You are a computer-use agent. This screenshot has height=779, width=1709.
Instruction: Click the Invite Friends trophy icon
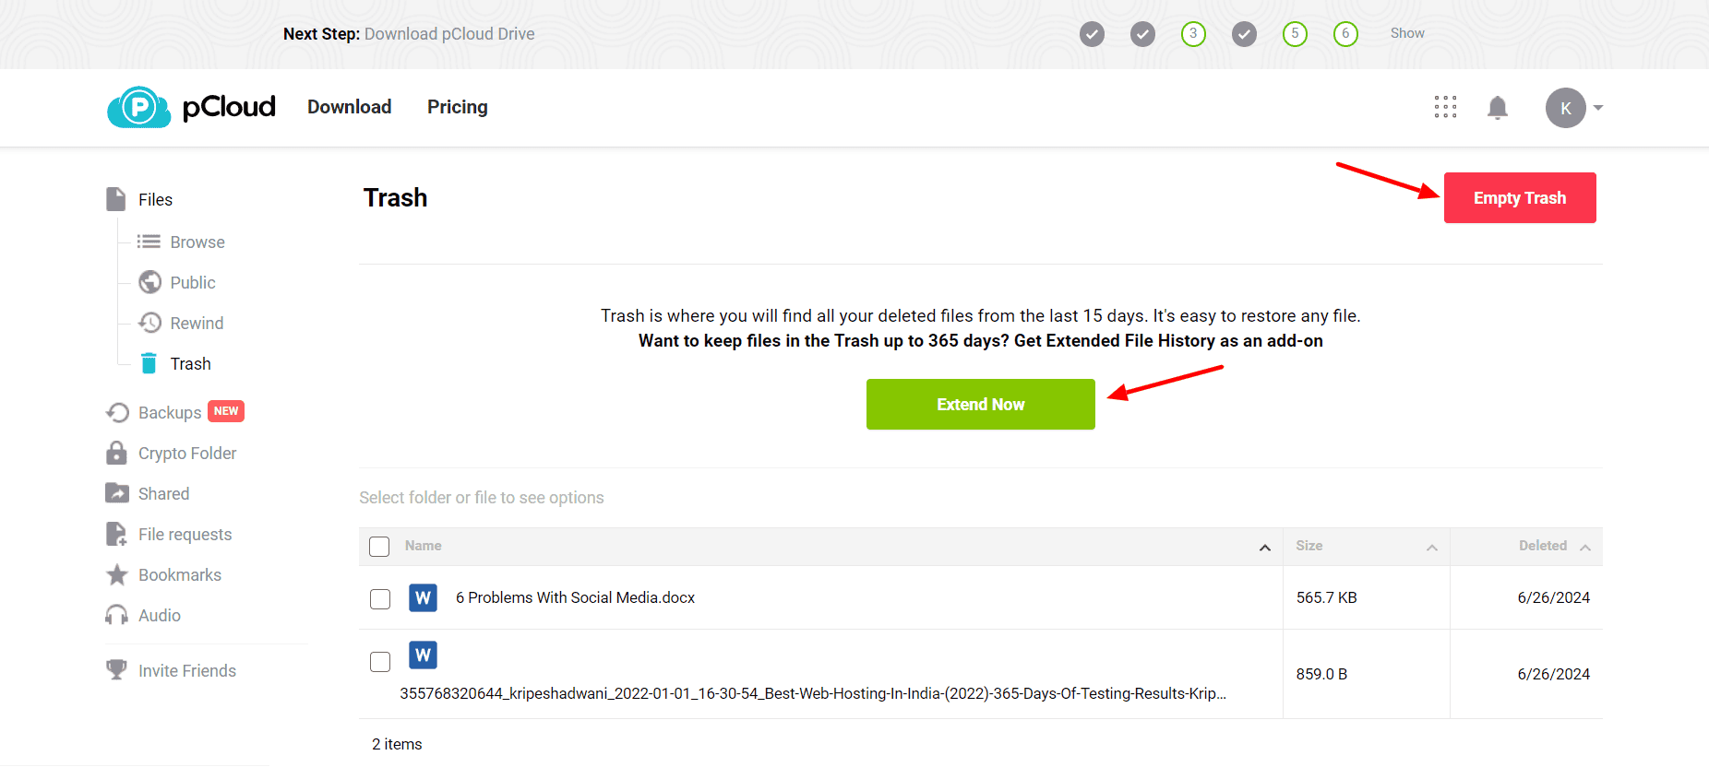(117, 670)
